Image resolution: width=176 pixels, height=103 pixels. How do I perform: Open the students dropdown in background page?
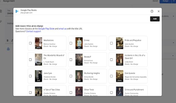173,16
